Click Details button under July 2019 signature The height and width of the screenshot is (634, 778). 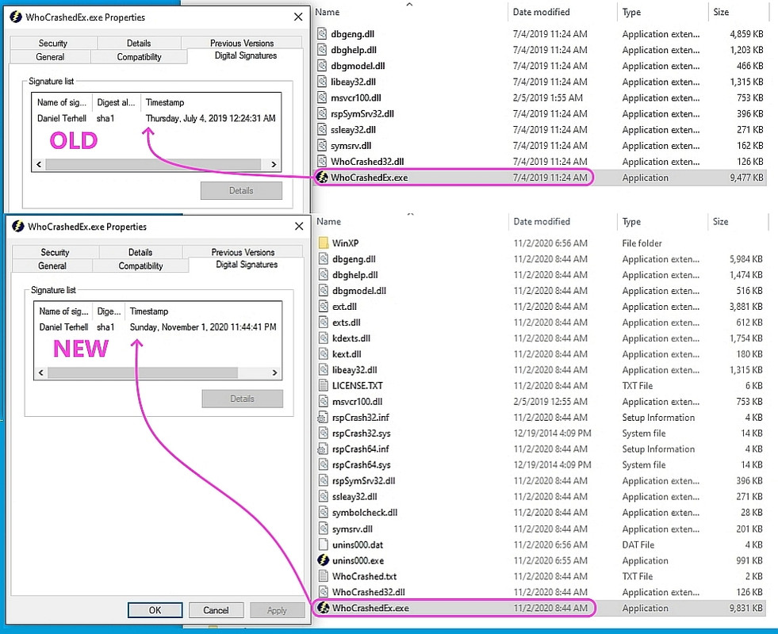click(x=241, y=190)
